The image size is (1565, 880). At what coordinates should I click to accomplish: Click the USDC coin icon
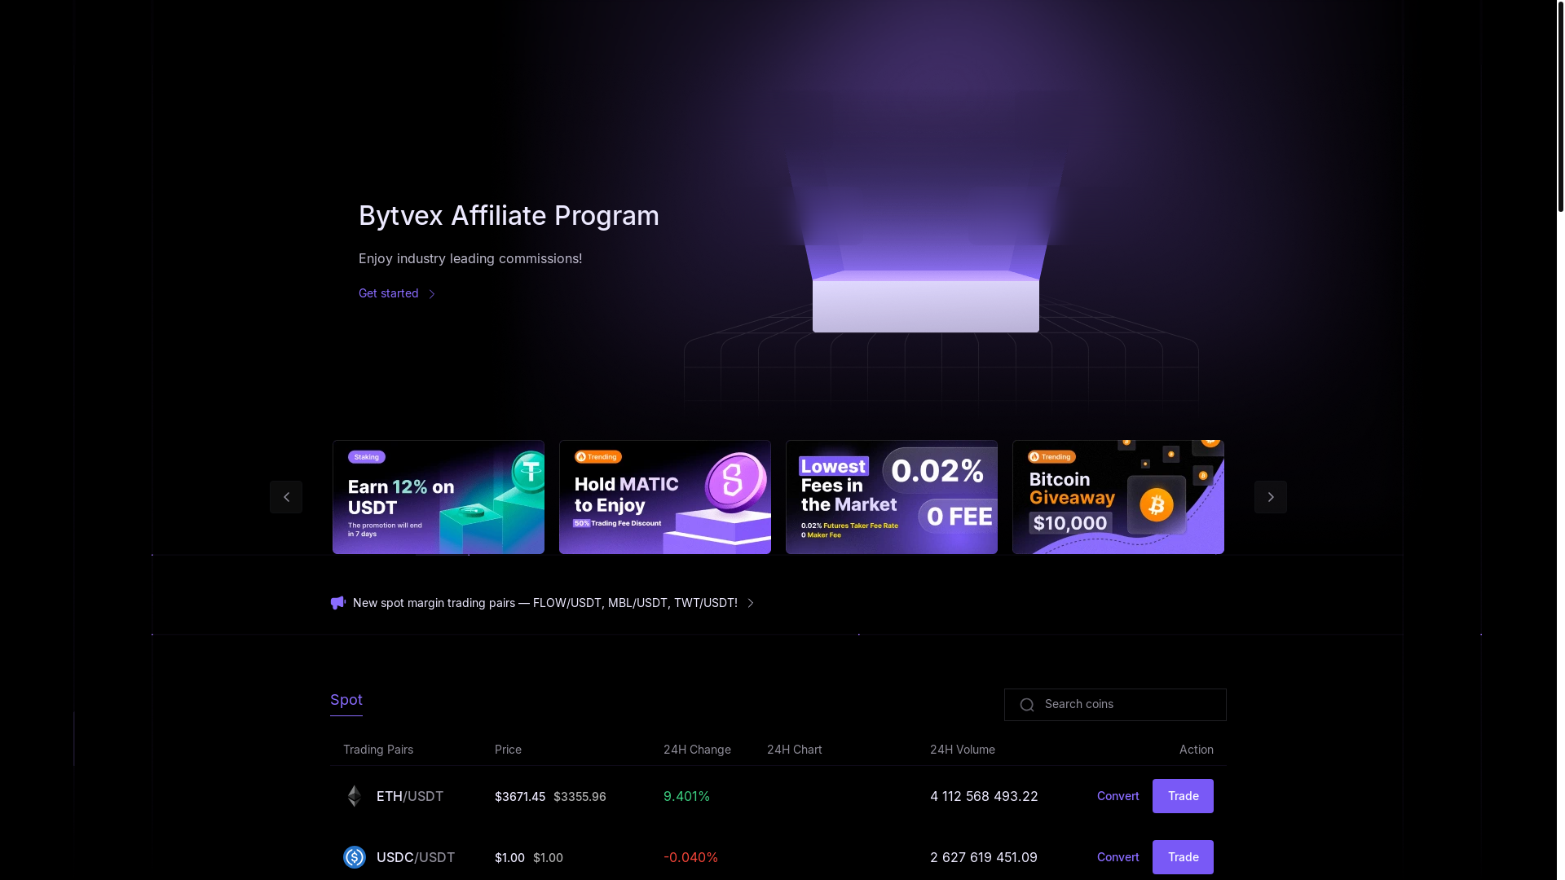pyautogui.click(x=355, y=857)
